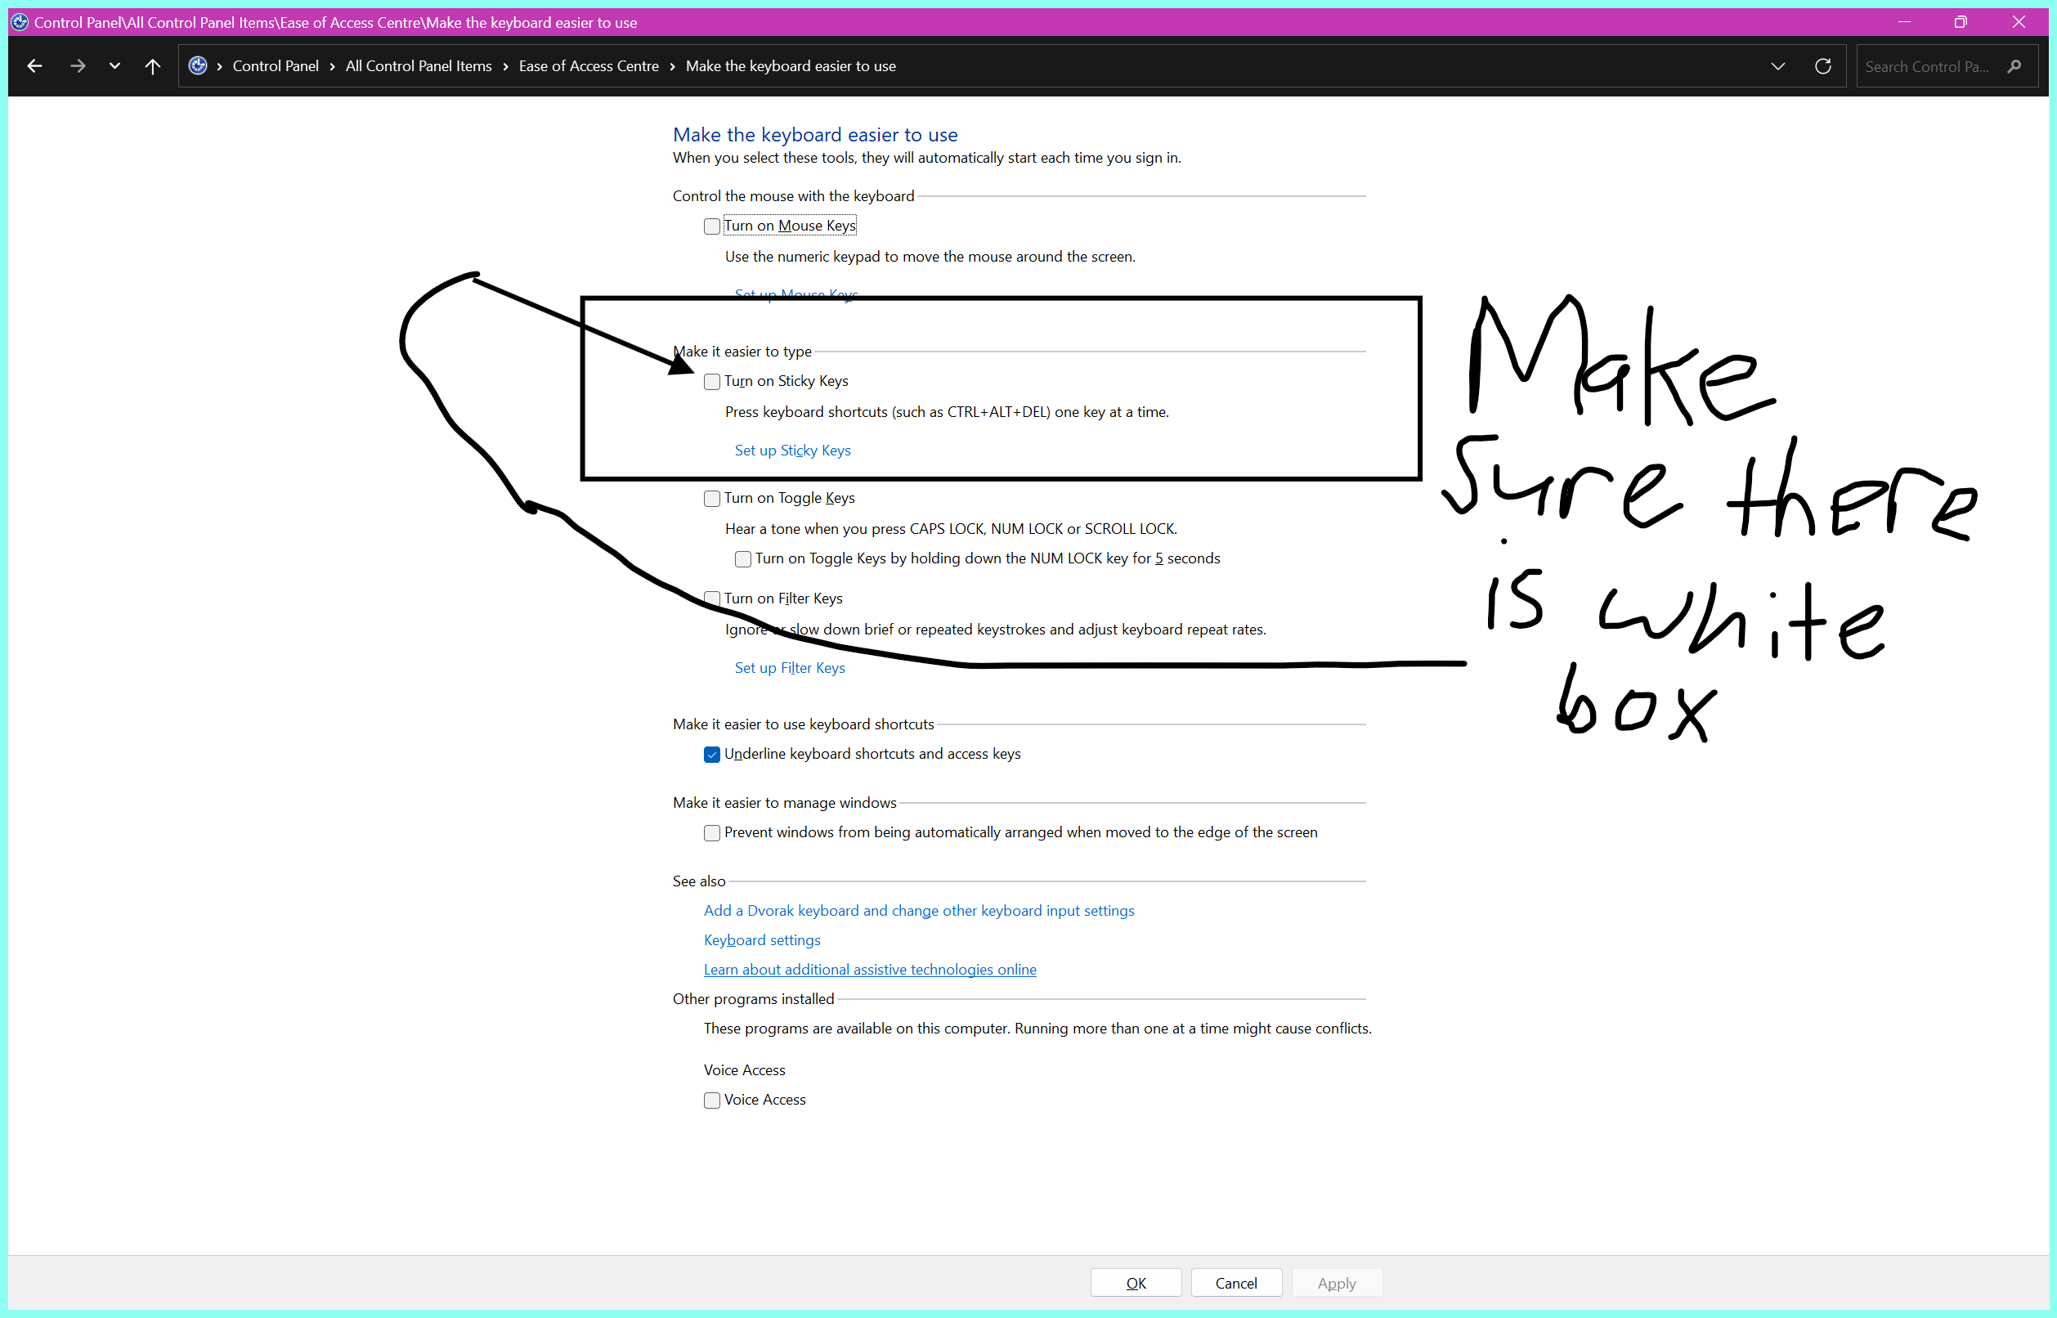Open Ease of Access Centre breadcrumb

(588, 66)
